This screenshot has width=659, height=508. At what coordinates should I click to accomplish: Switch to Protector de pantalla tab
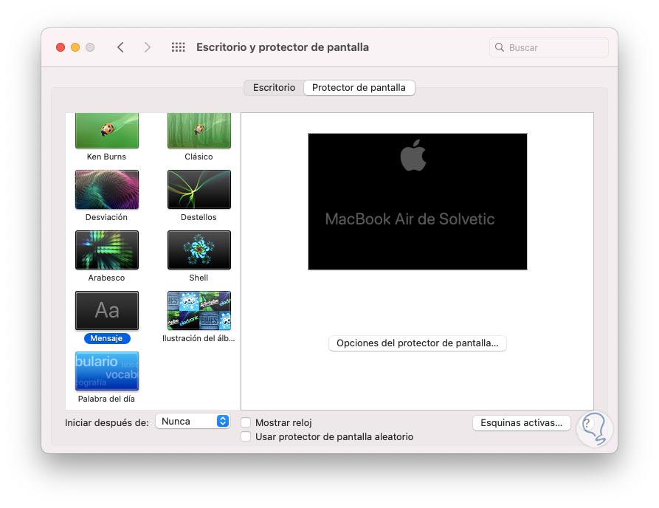pyautogui.click(x=359, y=87)
